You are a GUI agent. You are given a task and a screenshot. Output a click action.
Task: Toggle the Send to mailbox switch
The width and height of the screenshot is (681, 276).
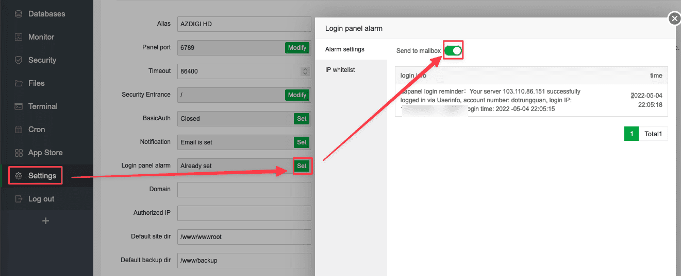(453, 50)
